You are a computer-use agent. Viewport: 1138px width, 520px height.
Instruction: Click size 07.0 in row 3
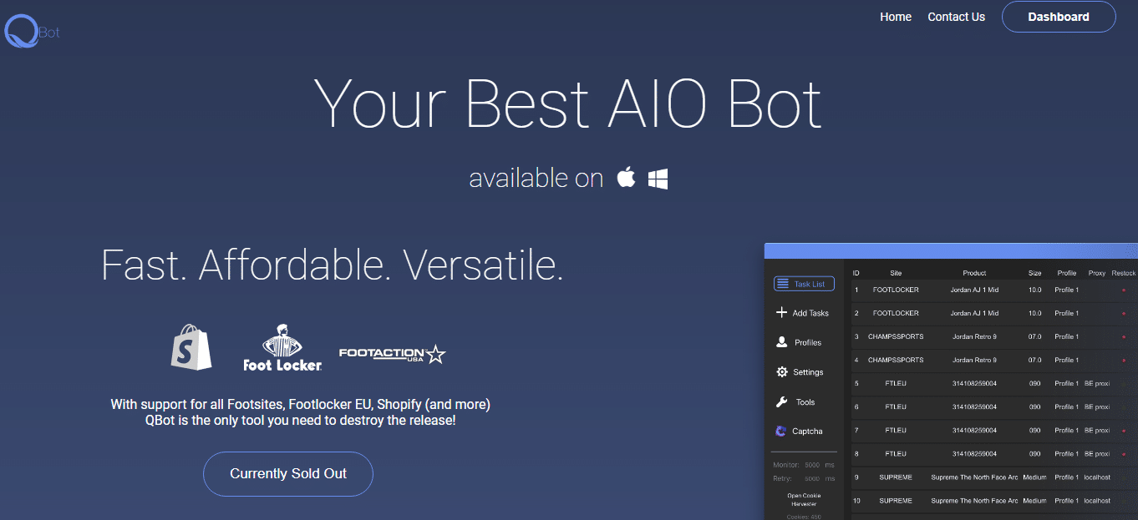click(1035, 337)
